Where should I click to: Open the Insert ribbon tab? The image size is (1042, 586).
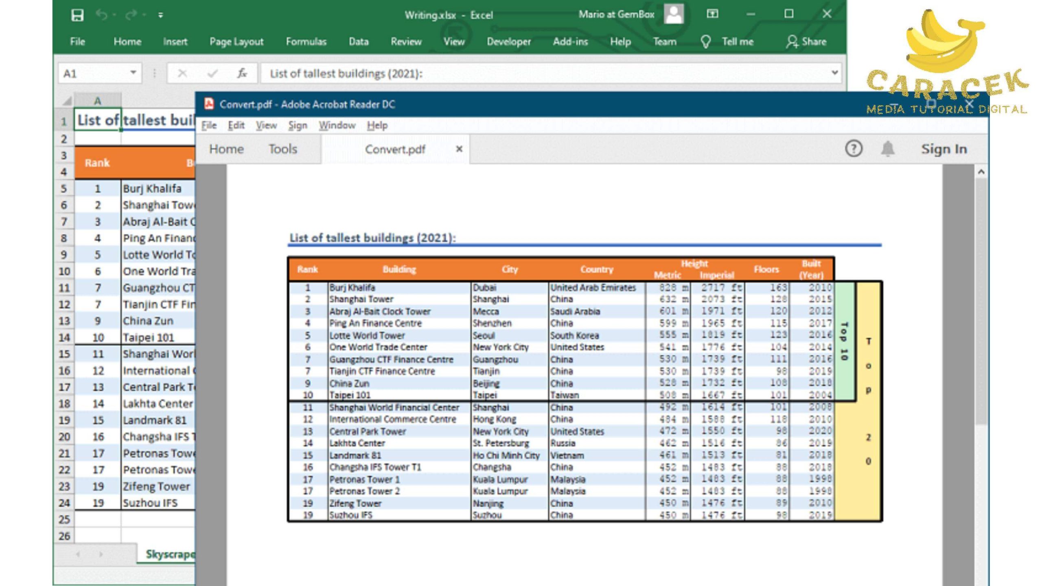(175, 42)
